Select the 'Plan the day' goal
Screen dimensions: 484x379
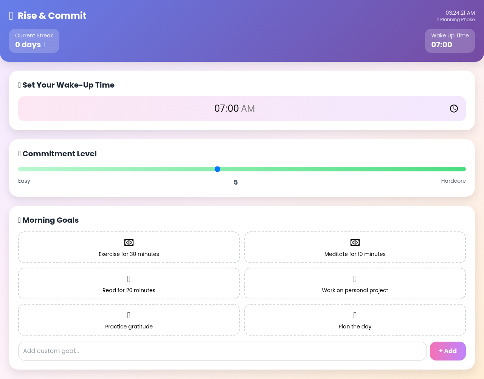[x=355, y=320]
